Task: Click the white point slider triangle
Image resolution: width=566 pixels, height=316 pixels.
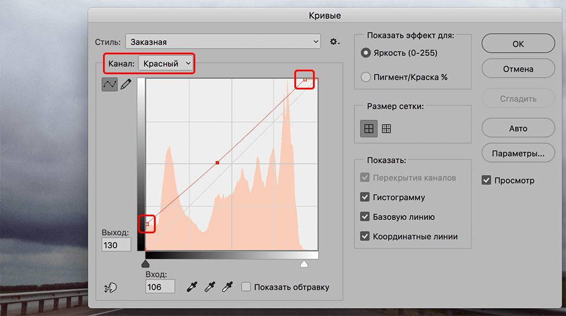Action: 304,264
